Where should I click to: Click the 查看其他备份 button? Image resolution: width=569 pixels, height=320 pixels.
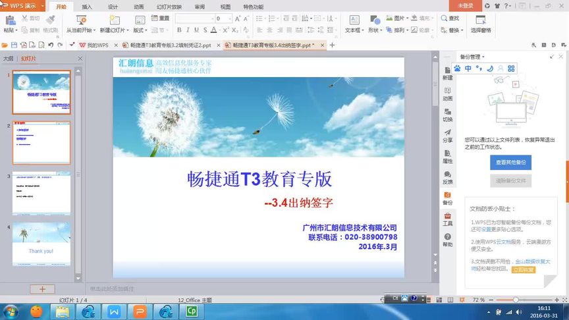click(x=510, y=162)
